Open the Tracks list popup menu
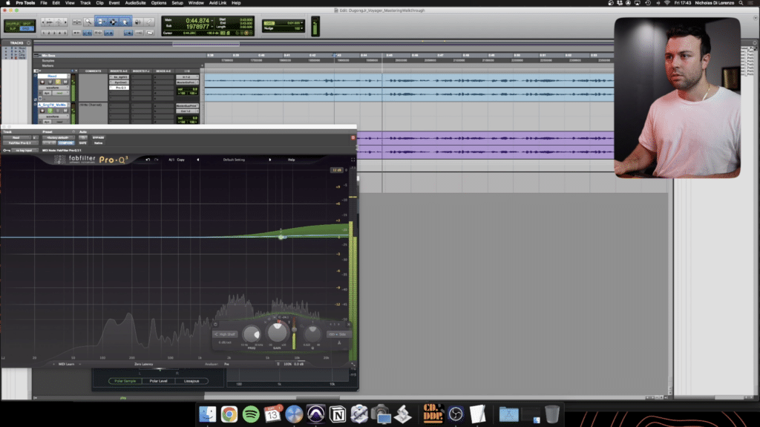This screenshot has width=760, height=427. (28, 43)
